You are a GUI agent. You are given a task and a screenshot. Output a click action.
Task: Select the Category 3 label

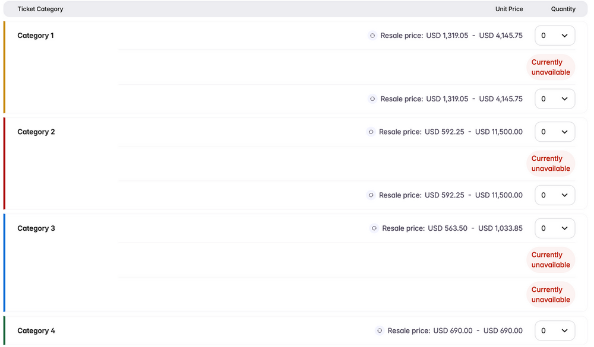click(x=36, y=228)
